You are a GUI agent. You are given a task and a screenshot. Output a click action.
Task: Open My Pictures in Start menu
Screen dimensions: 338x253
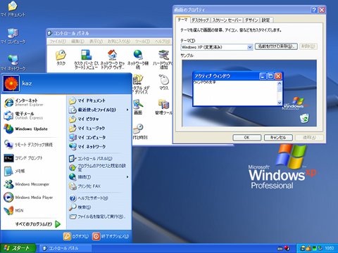click(x=84, y=119)
